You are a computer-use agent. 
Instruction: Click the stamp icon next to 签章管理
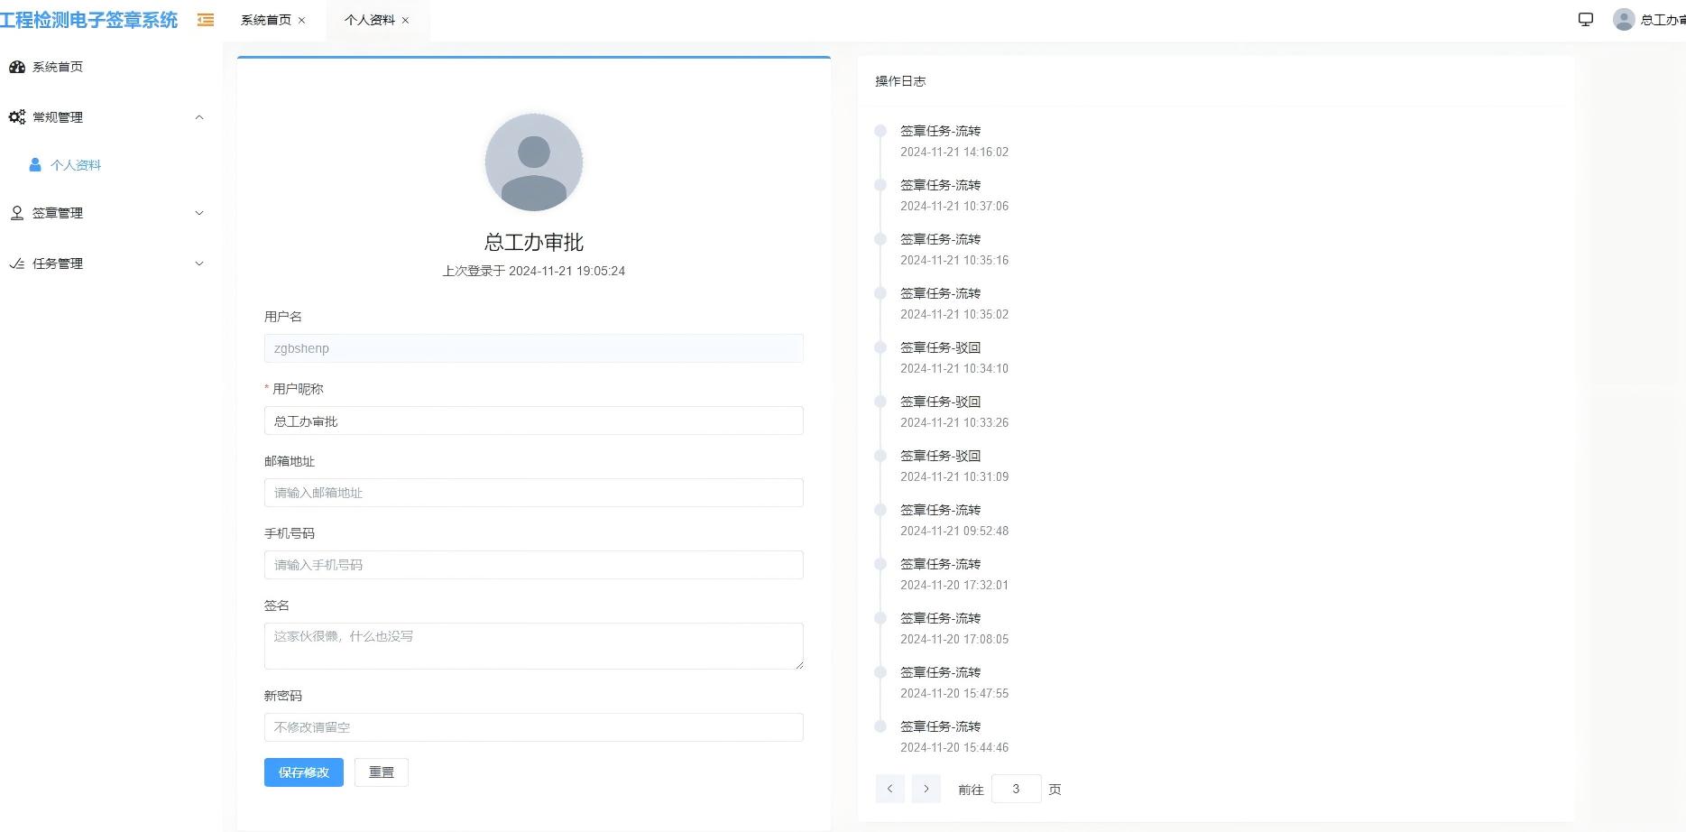(17, 212)
